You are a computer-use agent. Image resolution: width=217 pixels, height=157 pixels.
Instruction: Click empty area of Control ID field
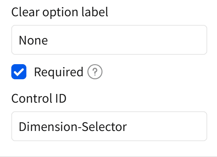167,126
